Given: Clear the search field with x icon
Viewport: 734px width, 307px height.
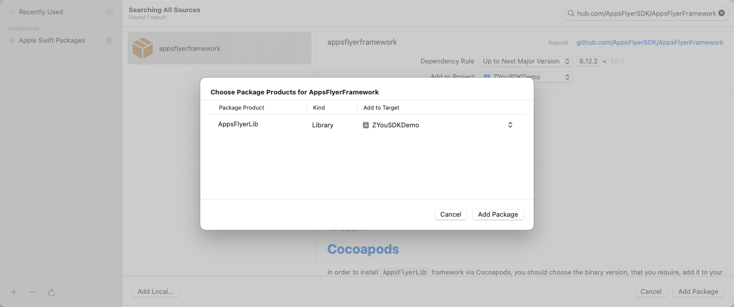Looking at the screenshot, I should point(721,13).
